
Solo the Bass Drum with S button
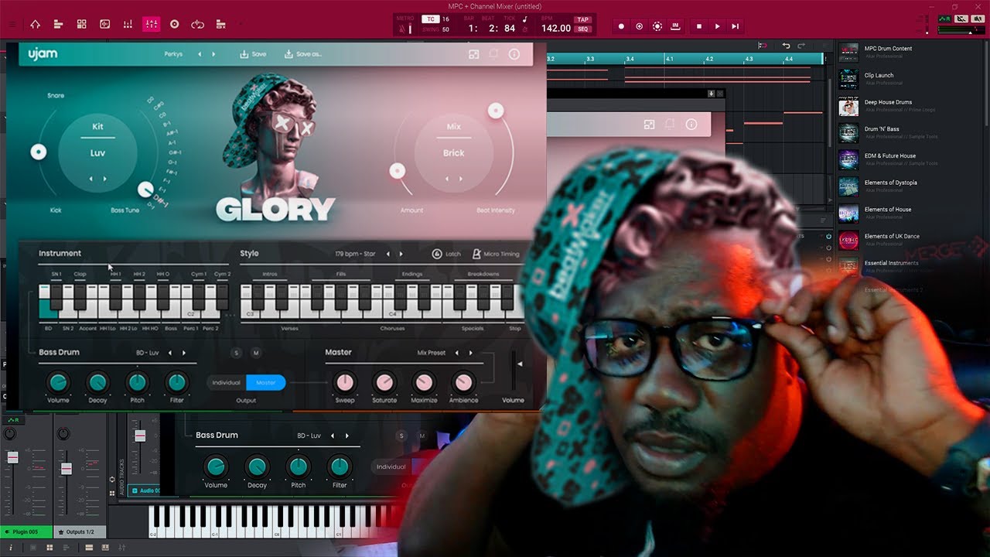click(x=237, y=353)
